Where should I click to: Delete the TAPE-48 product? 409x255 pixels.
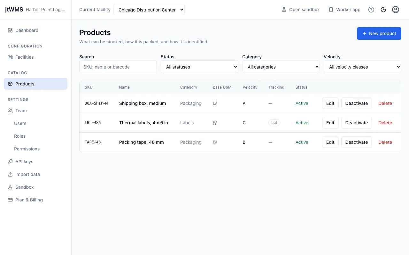tap(385, 142)
